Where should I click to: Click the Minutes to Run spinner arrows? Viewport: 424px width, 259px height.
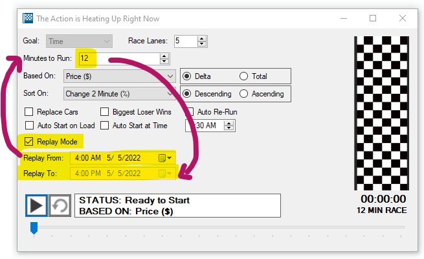(x=164, y=59)
